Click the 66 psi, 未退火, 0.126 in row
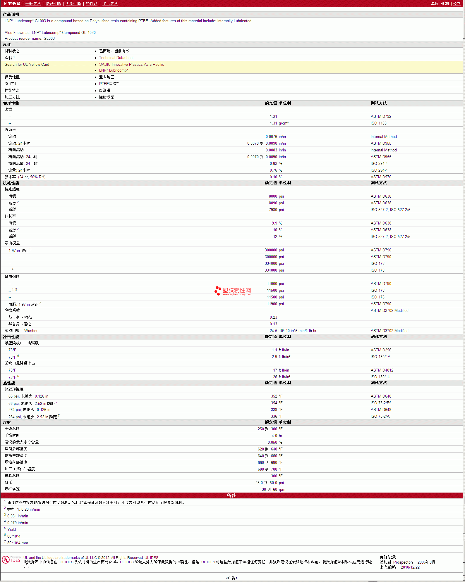This screenshot has height=582, width=465. pos(231,396)
